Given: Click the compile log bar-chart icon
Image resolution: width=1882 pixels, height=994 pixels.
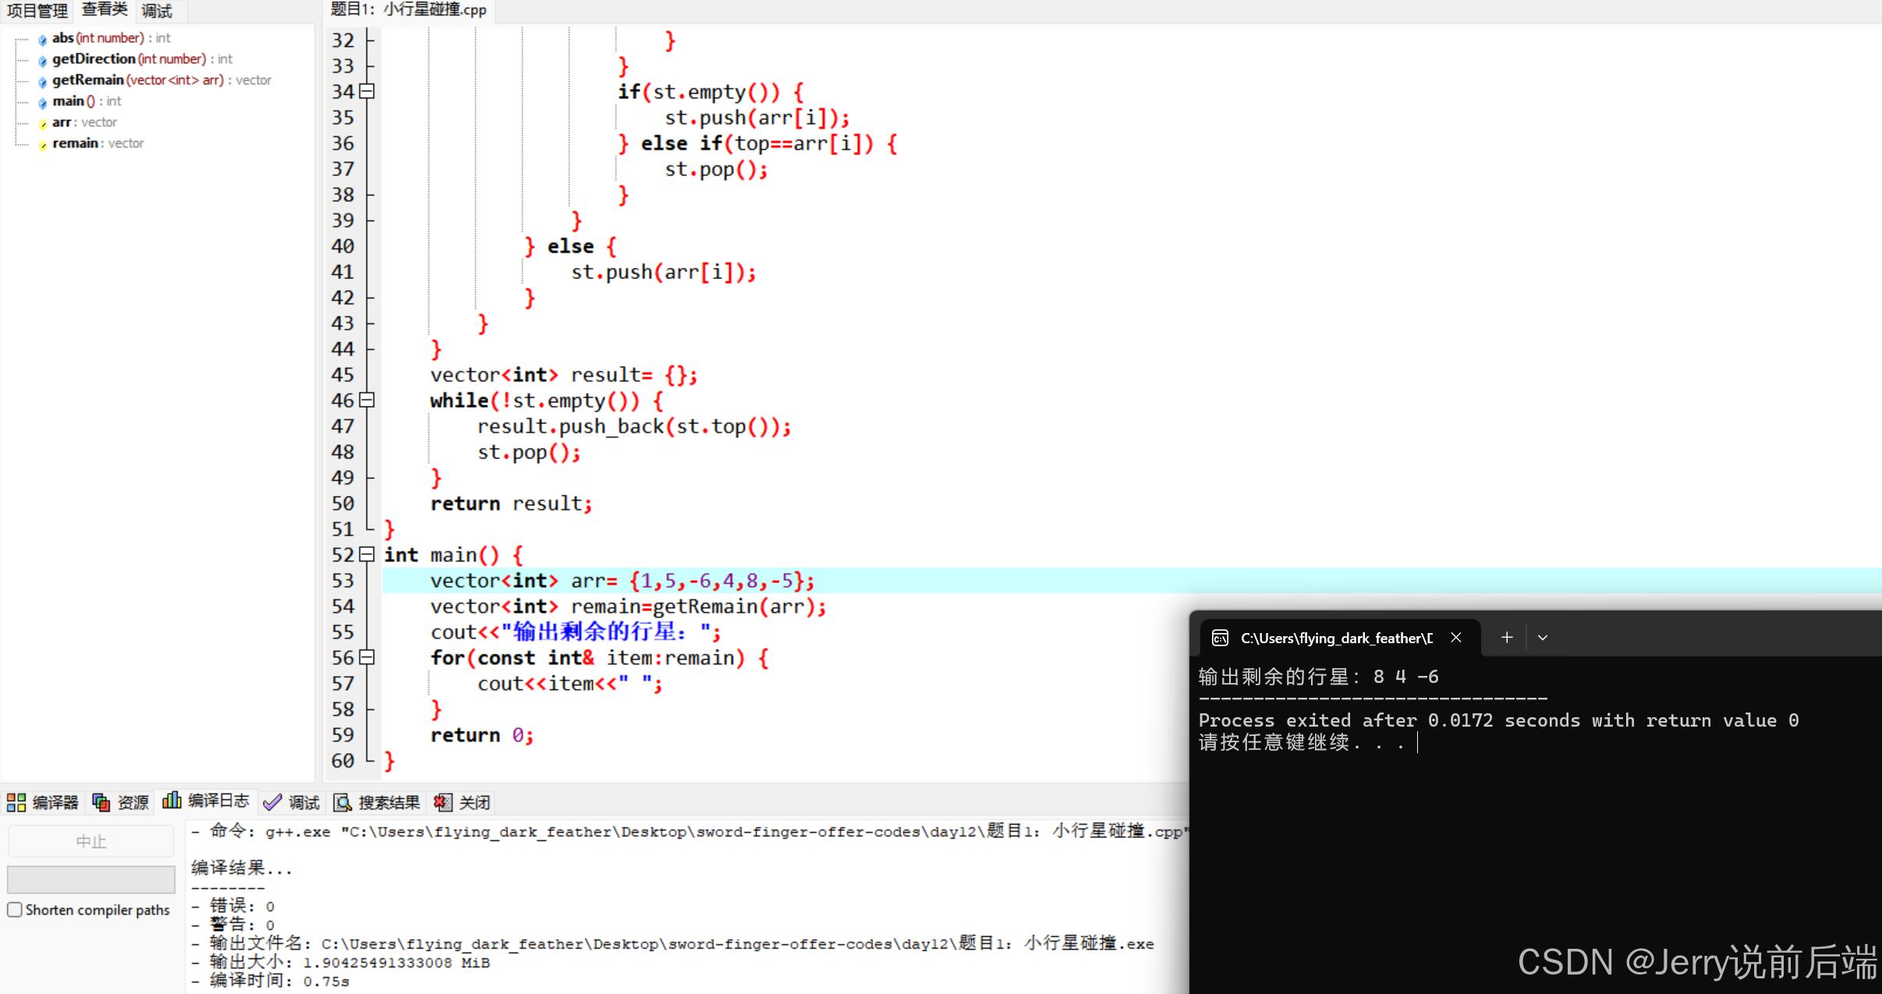Looking at the screenshot, I should [172, 801].
